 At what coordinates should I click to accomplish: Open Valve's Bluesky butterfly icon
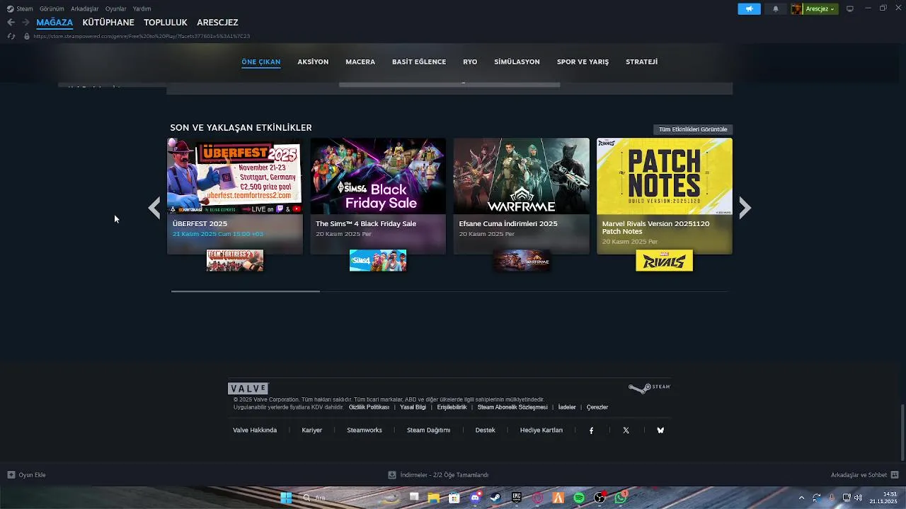tap(660, 431)
